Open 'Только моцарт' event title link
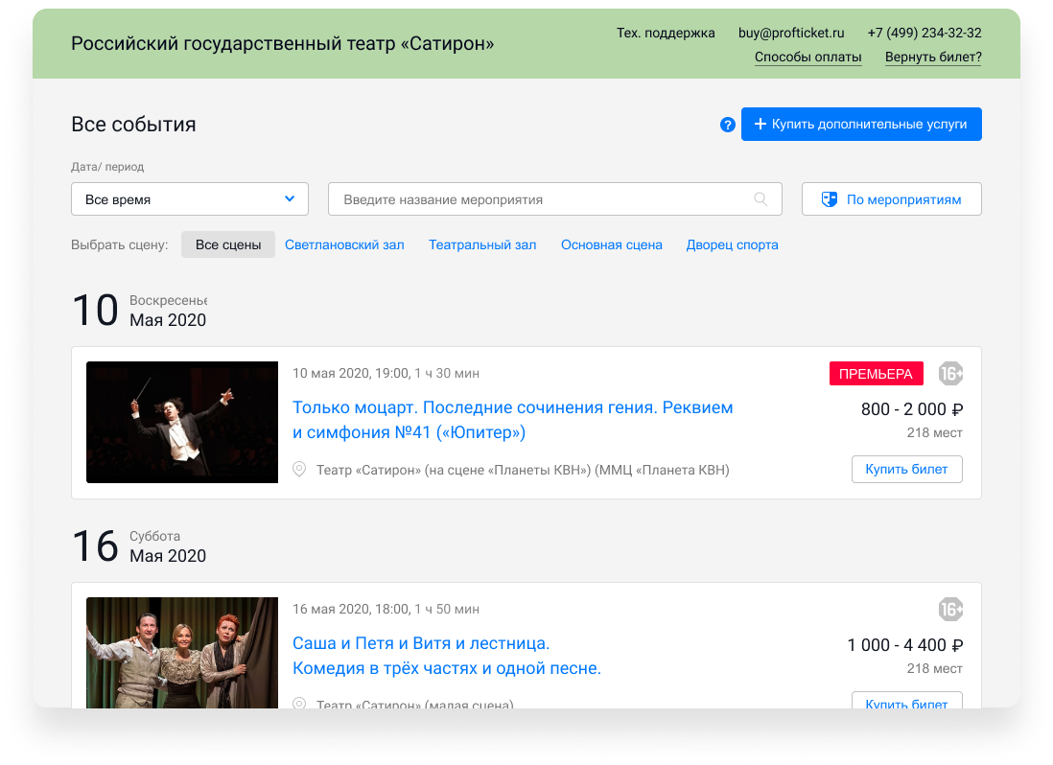The image size is (1053, 765). click(512, 420)
